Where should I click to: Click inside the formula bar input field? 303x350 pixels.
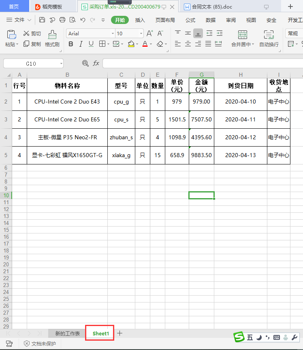(203, 63)
